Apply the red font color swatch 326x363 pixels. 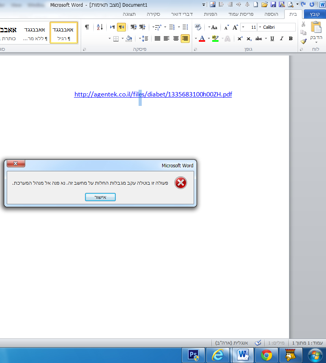pos(202,39)
